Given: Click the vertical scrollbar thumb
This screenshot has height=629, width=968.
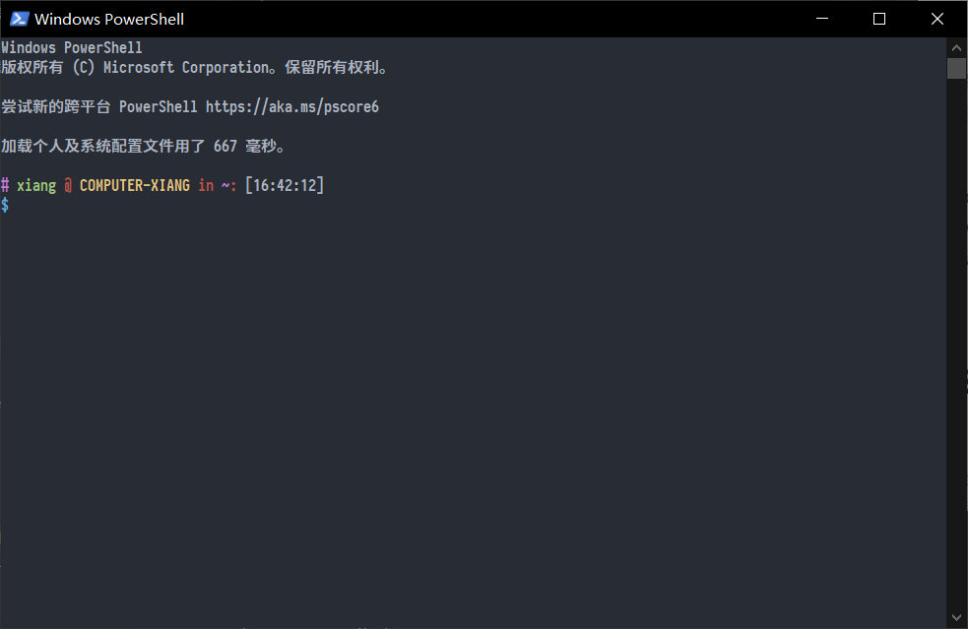Looking at the screenshot, I should [x=956, y=69].
